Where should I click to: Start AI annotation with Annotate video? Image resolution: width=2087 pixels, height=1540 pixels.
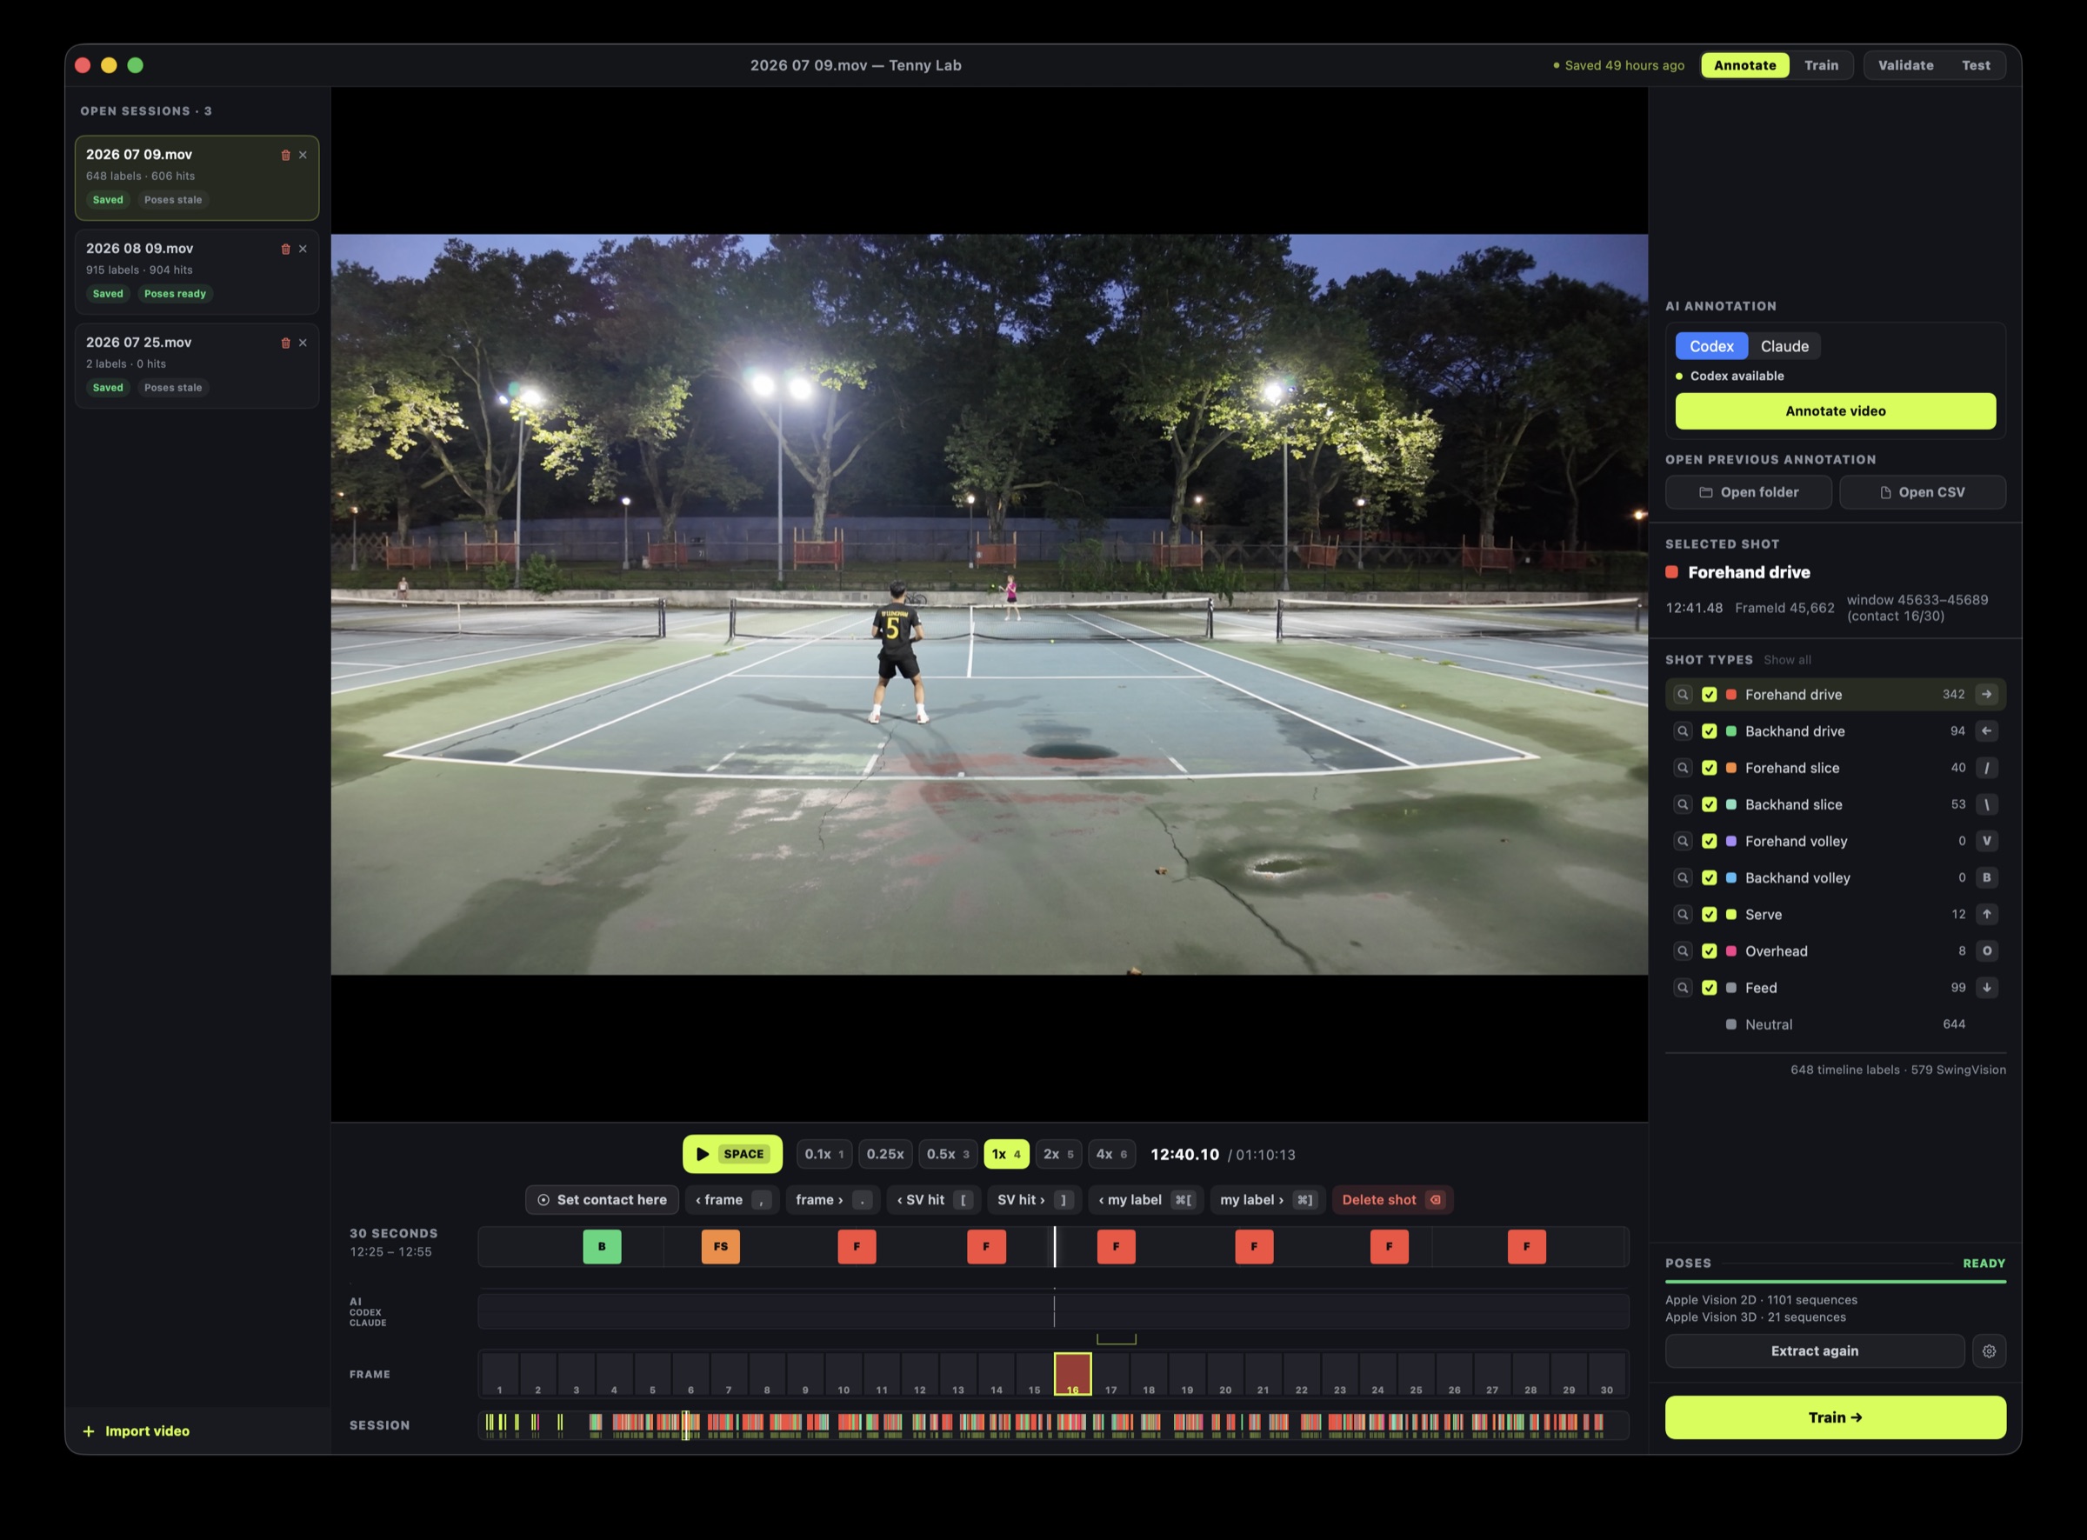[1836, 411]
